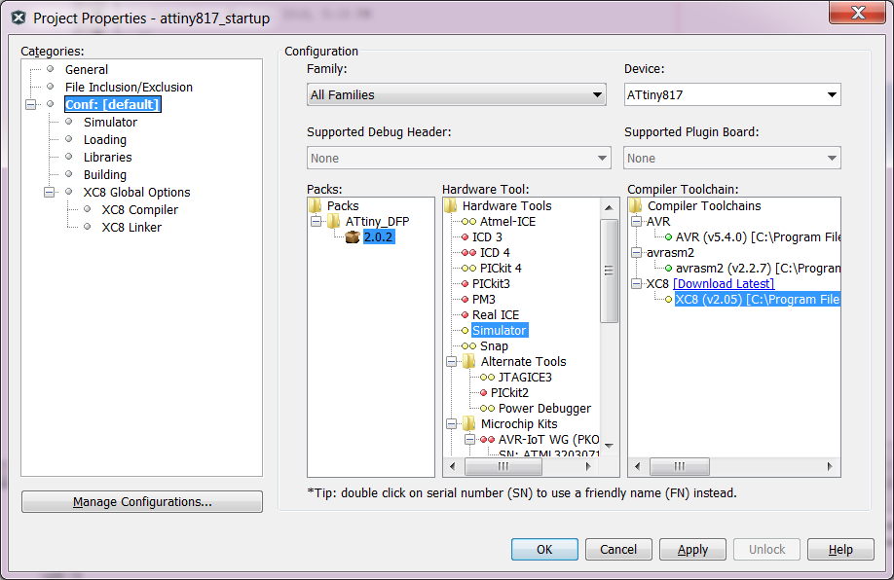
Task: Click the status dots beside Atmel-ICE
Action: (x=468, y=222)
